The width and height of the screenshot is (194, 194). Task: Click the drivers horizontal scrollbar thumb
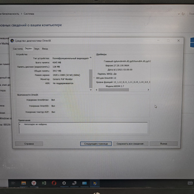(114, 90)
